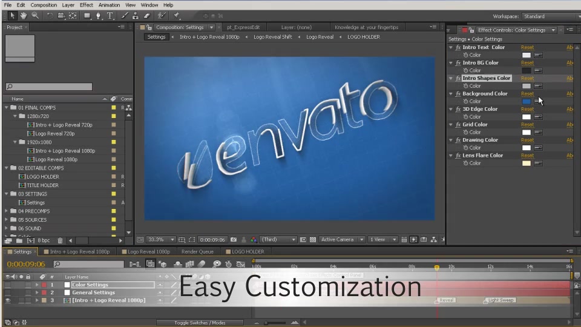Screen dimensions: 581x327
Task: Select the Selection arrow tool
Action: point(12,16)
